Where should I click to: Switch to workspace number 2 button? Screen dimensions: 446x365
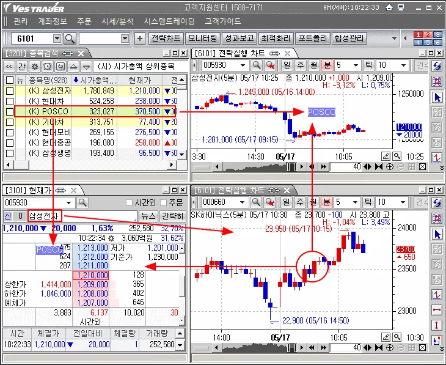point(428,34)
